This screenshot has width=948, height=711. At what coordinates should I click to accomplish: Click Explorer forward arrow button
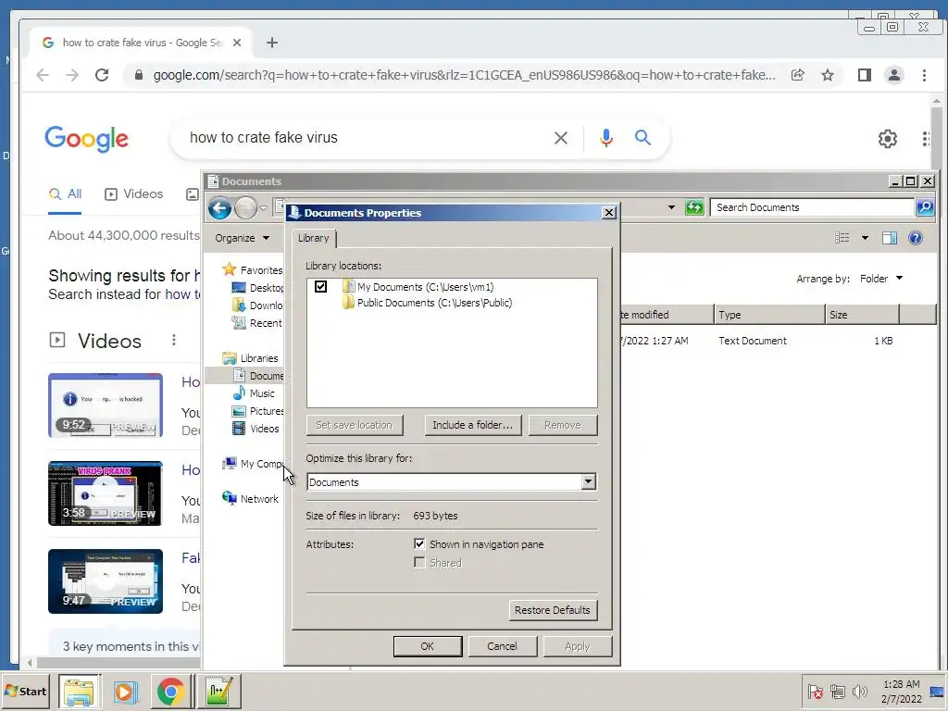point(245,208)
